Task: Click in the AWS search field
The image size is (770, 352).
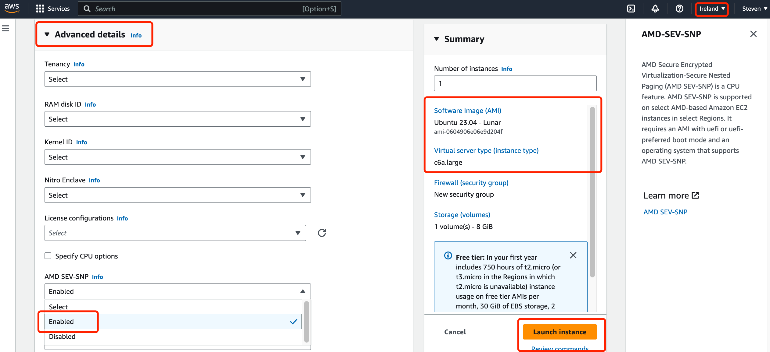Action: (x=209, y=9)
